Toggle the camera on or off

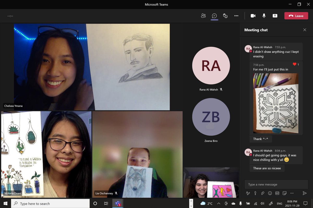[253, 16]
